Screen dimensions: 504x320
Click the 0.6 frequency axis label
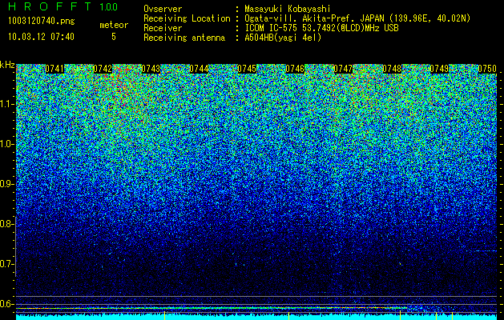point(7,304)
